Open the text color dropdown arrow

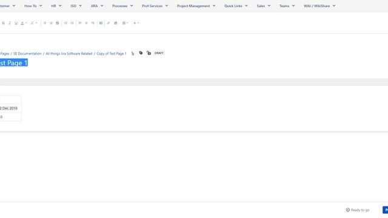point(26,23)
